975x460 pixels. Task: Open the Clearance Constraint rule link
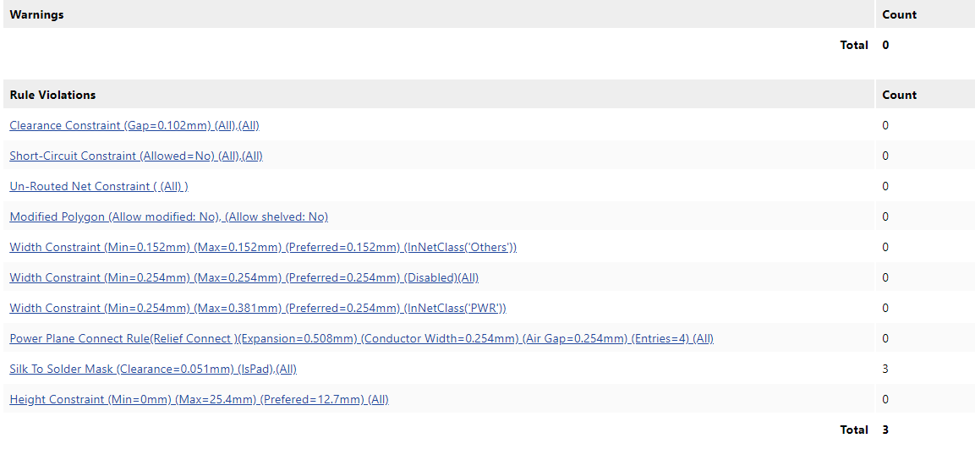coord(134,125)
